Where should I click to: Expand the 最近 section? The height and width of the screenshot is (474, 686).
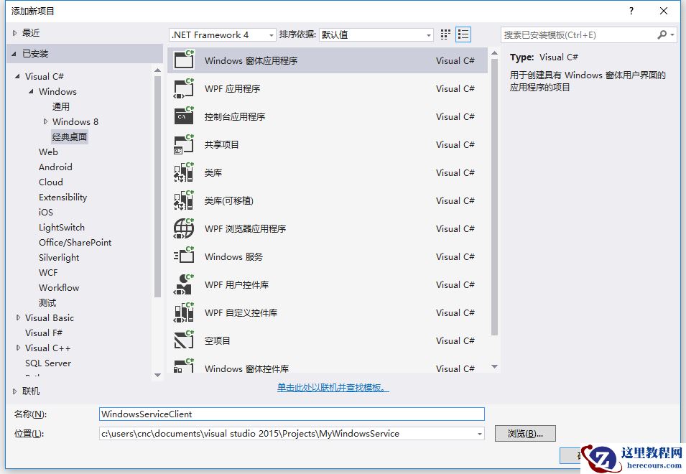pos(14,33)
